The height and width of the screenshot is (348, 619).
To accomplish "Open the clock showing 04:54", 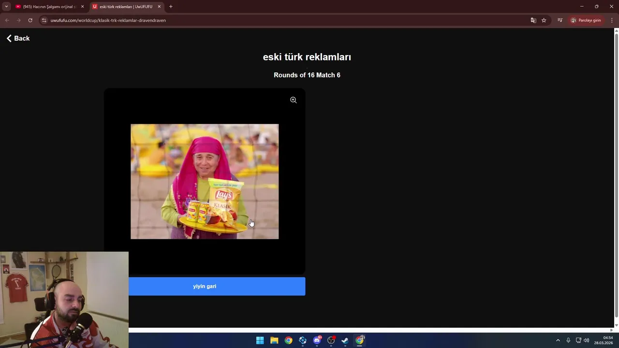I will 604,340.
